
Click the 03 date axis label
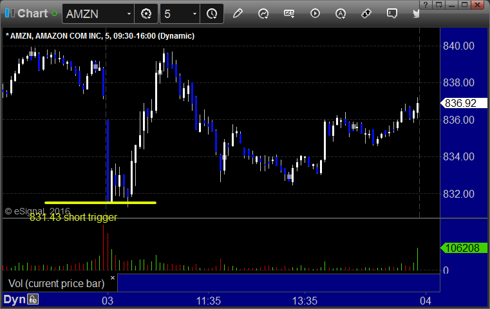coord(108,301)
